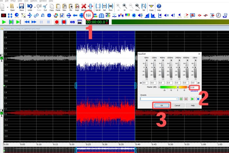This screenshot has height=153, width=229.
Task: Click the Paste clipboard icon
Action: click(58, 6)
